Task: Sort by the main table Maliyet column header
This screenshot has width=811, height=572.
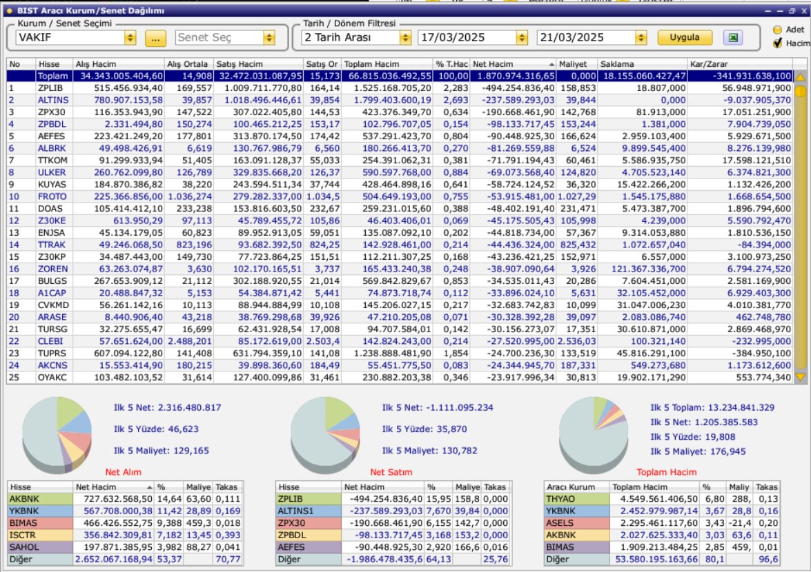Action: tap(576, 64)
